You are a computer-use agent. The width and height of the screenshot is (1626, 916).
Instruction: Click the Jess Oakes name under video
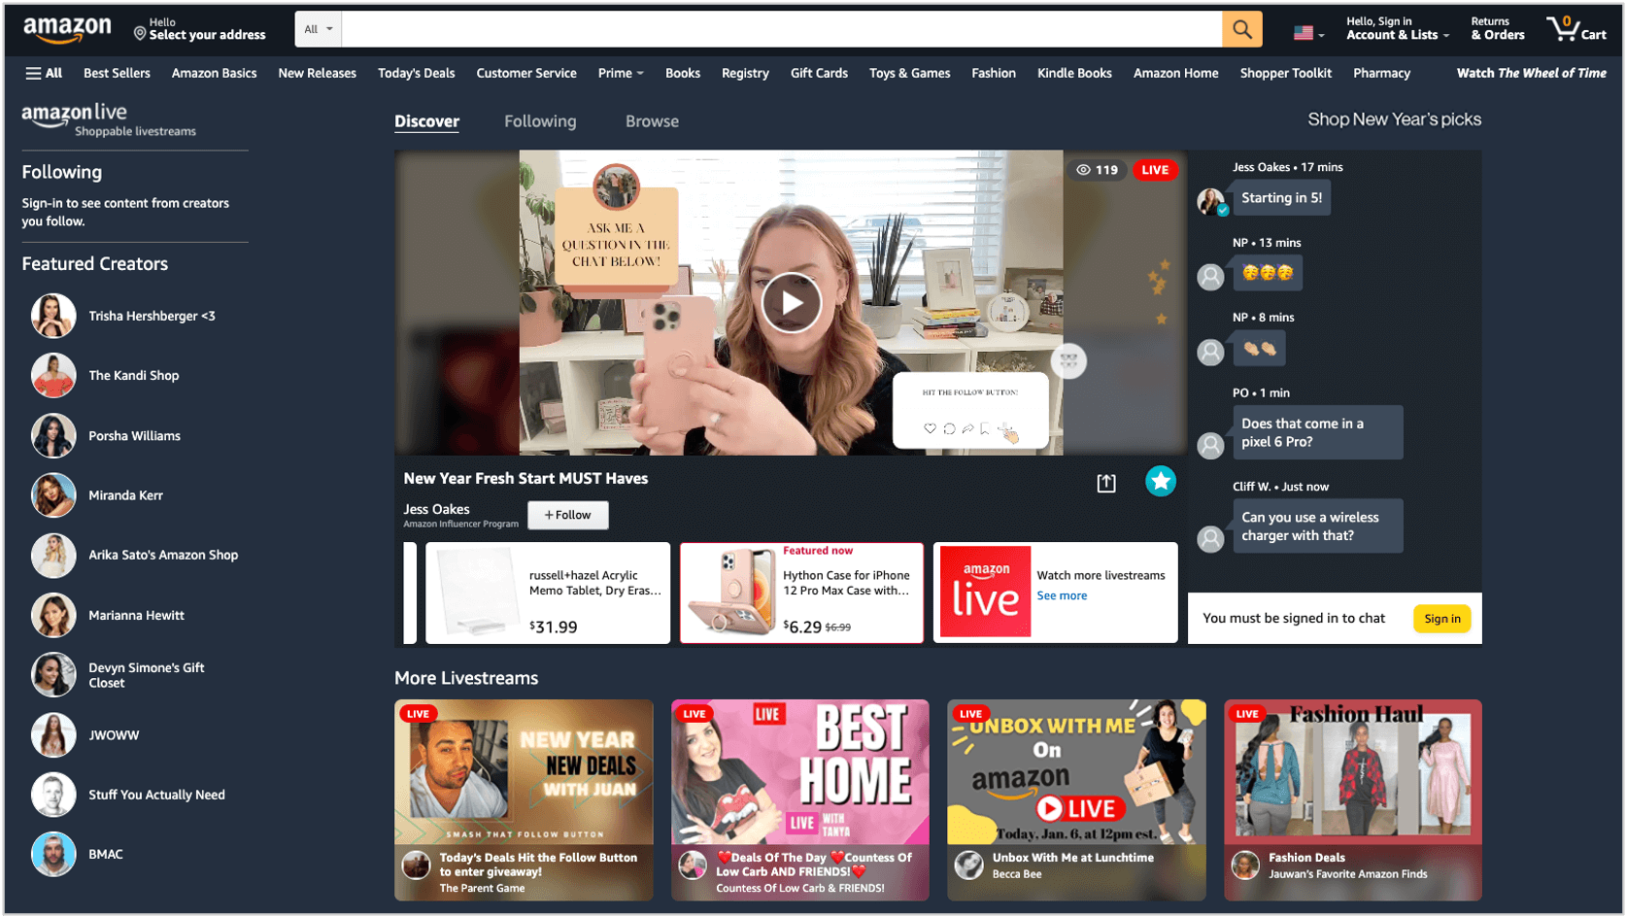436,509
